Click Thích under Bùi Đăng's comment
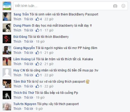 pos(17,42)
